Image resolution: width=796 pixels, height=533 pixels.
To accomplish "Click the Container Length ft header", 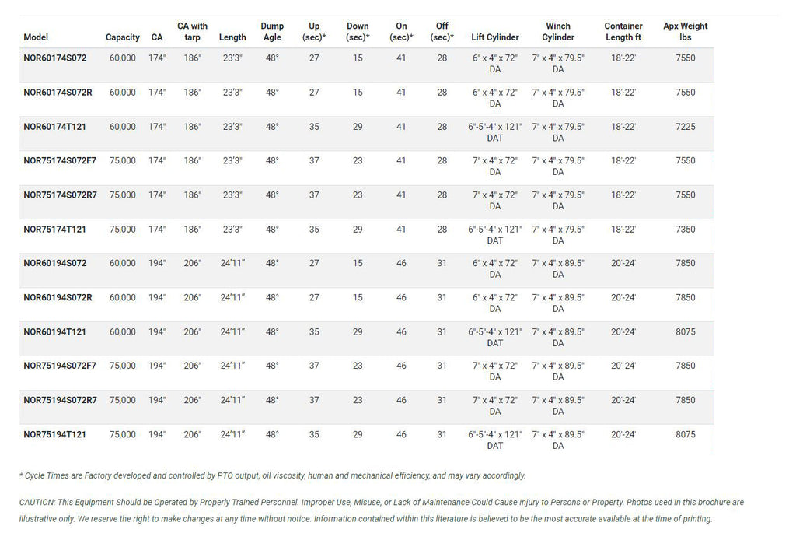I will click(623, 31).
